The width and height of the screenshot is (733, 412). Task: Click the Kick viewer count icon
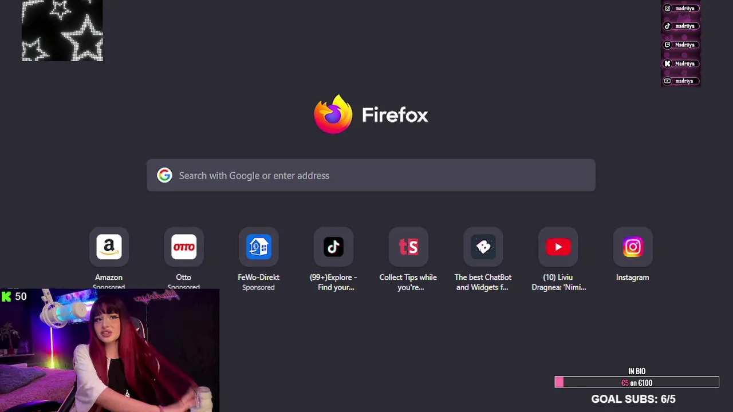[x=6, y=296]
